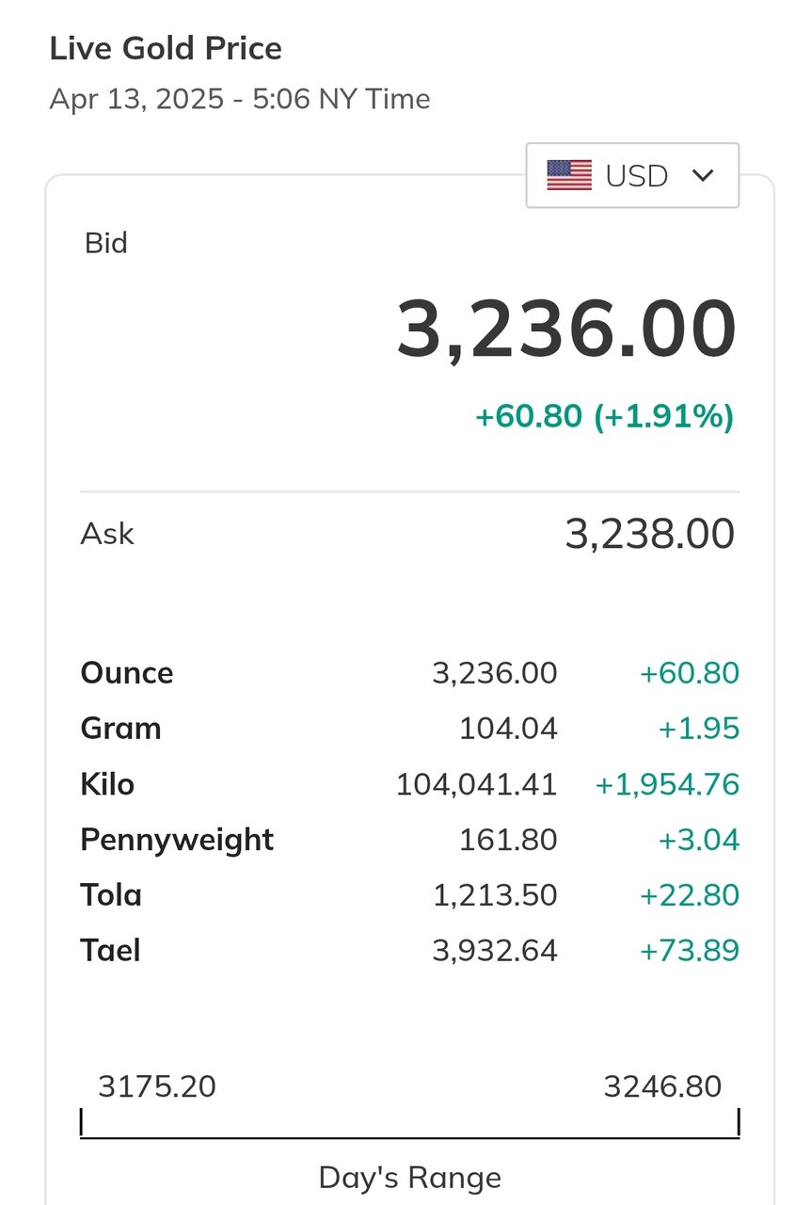Click the Kilo change +1,954.76
Viewport: 811px width, 1205px height.
tap(667, 784)
